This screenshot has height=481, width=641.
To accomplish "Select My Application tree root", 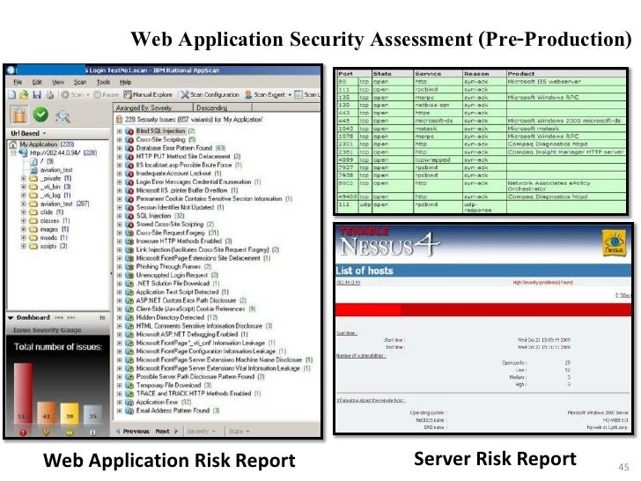I will coord(39,144).
